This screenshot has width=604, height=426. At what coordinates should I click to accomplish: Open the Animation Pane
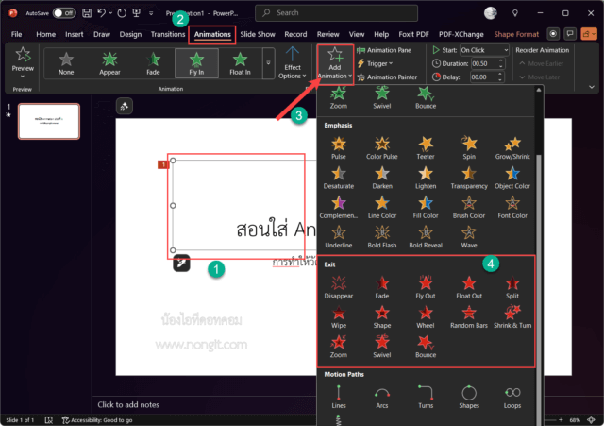pyautogui.click(x=384, y=50)
